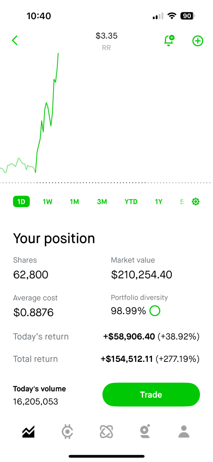Switch chart to the 3M range
This screenshot has height=462, width=213.
[102, 202]
